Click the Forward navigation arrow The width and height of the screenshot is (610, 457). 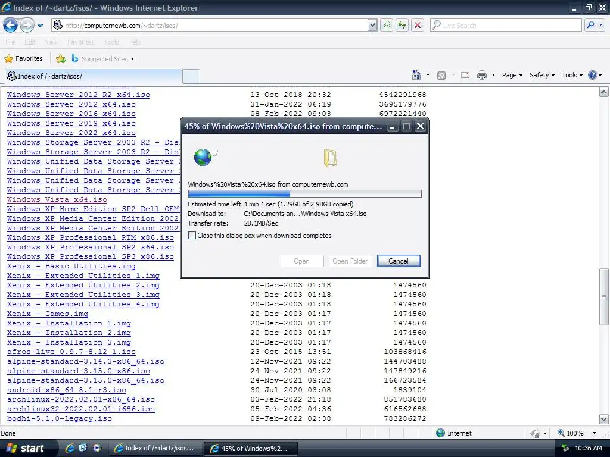26,26
